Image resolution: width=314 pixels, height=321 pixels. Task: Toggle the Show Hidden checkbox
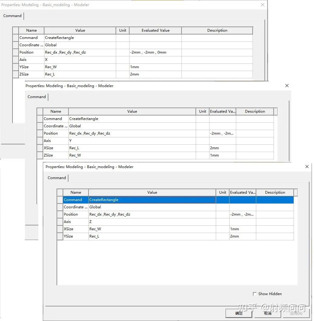pos(254,294)
